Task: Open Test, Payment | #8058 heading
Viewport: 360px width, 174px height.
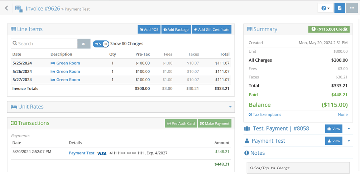Action: click(x=281, y=128)
